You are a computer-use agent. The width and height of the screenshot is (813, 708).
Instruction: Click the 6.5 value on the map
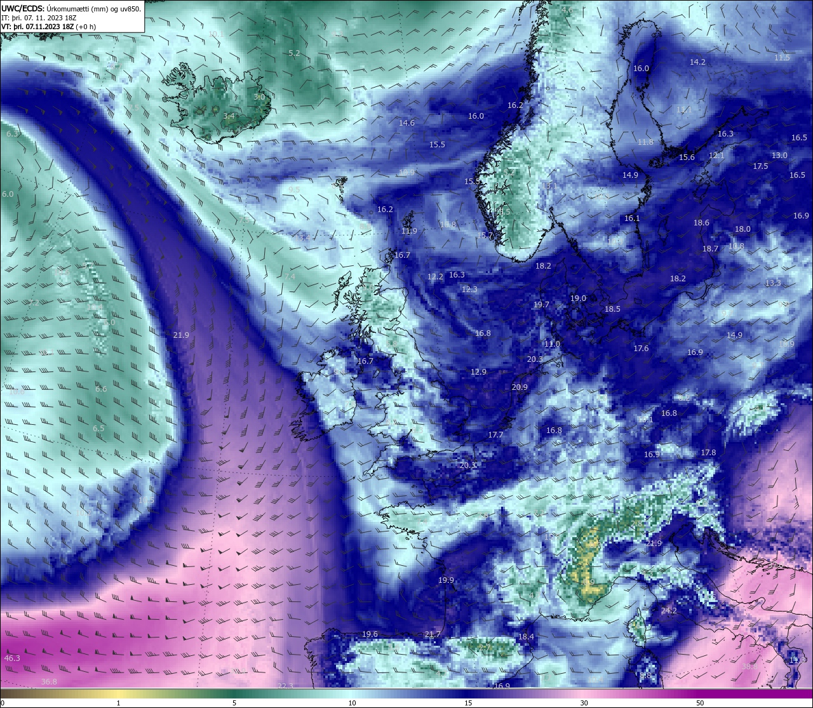(98, 429)
